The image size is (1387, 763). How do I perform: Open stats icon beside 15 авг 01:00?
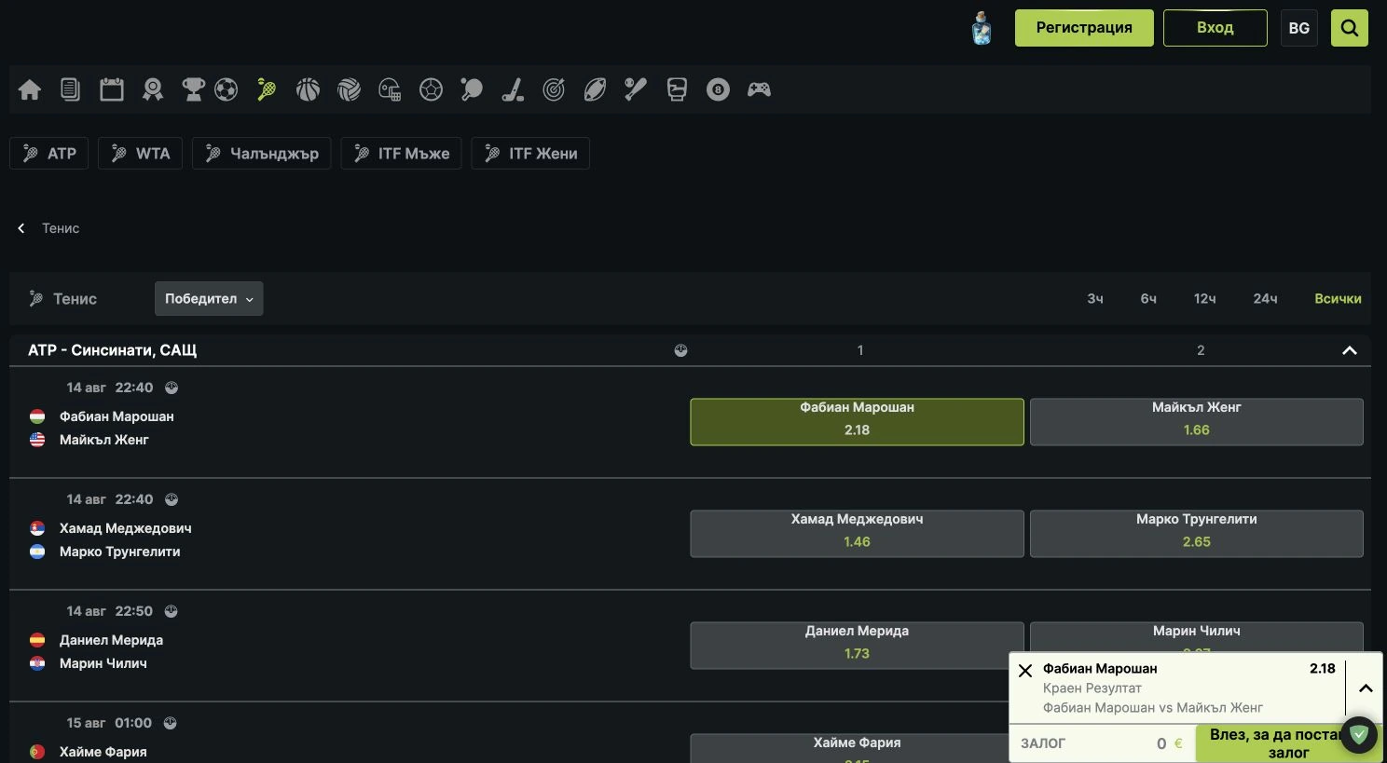pos(170,723)
